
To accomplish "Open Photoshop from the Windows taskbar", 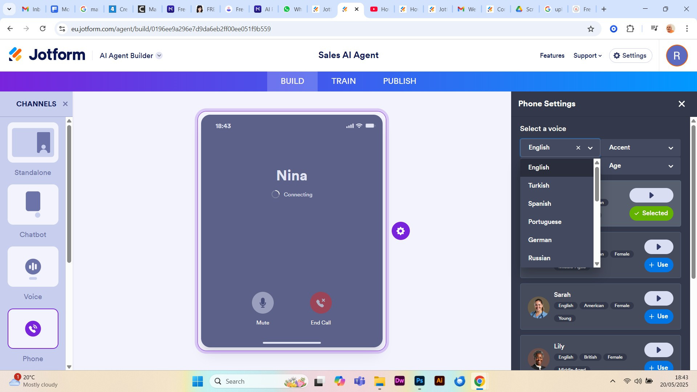I will click(x=419, y=381).
